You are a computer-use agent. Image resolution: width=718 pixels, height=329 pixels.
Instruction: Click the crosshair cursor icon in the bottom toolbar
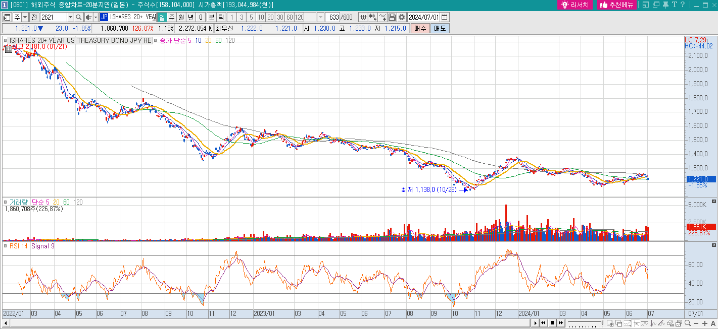pos(636,323)
